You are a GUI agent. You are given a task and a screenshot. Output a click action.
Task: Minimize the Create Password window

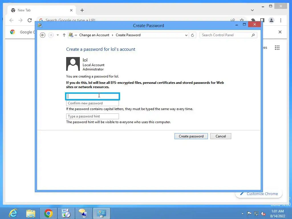coord(237,25)
